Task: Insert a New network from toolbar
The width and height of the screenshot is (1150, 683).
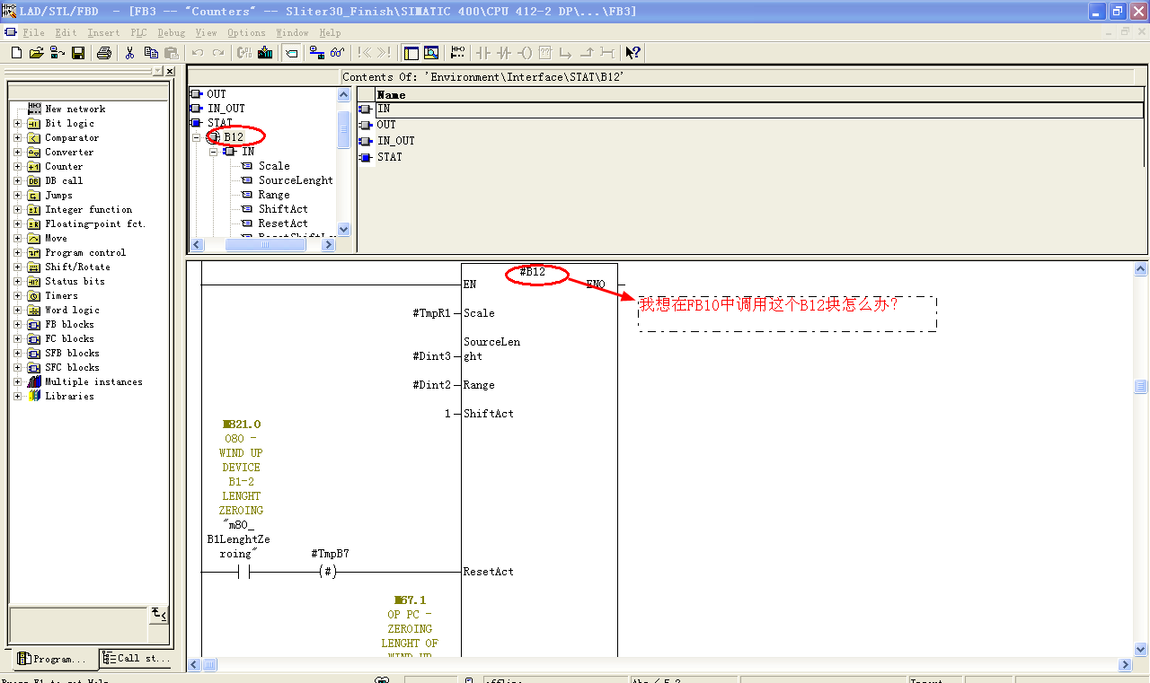Action: coord(458,53)
